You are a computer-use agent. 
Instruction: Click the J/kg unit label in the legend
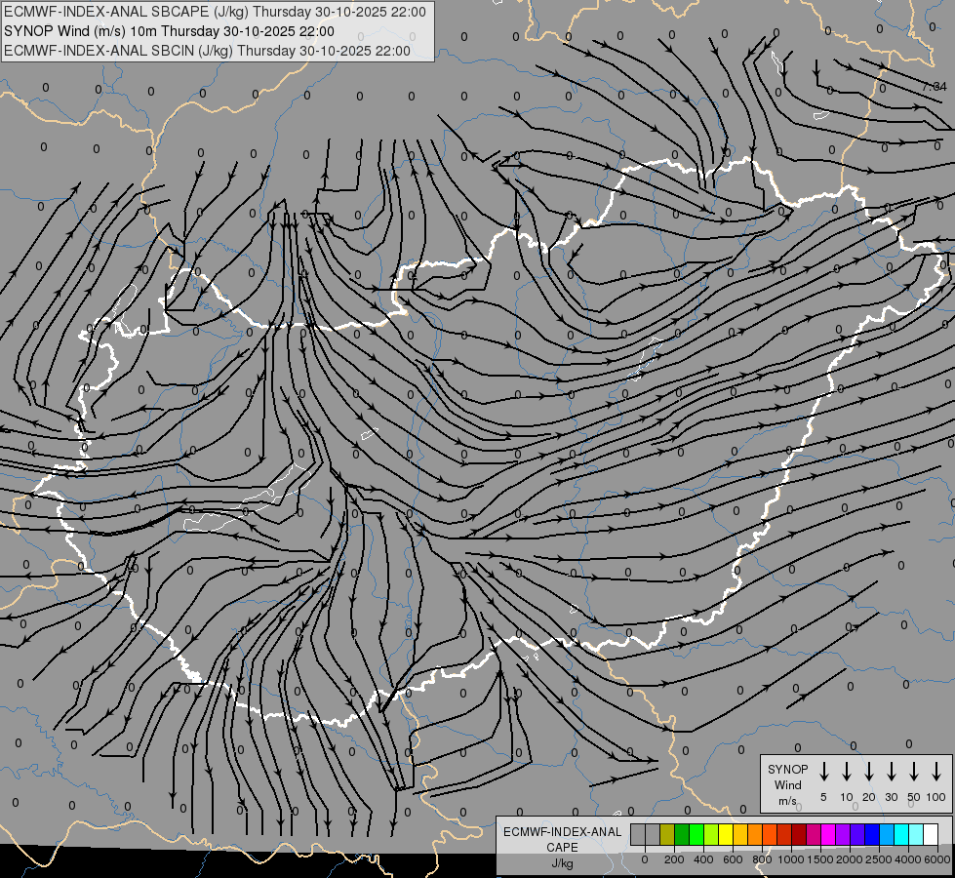click(562, 863)
